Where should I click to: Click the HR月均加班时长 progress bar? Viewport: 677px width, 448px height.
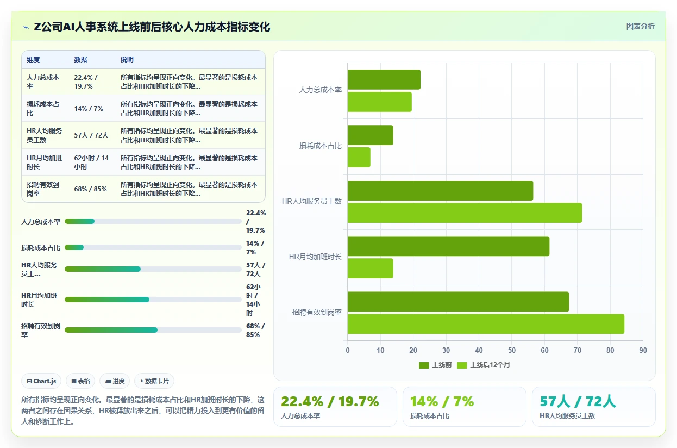point(153,300)
